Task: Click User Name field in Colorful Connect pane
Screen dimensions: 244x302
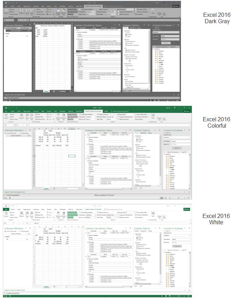Action: click(181, 141)
